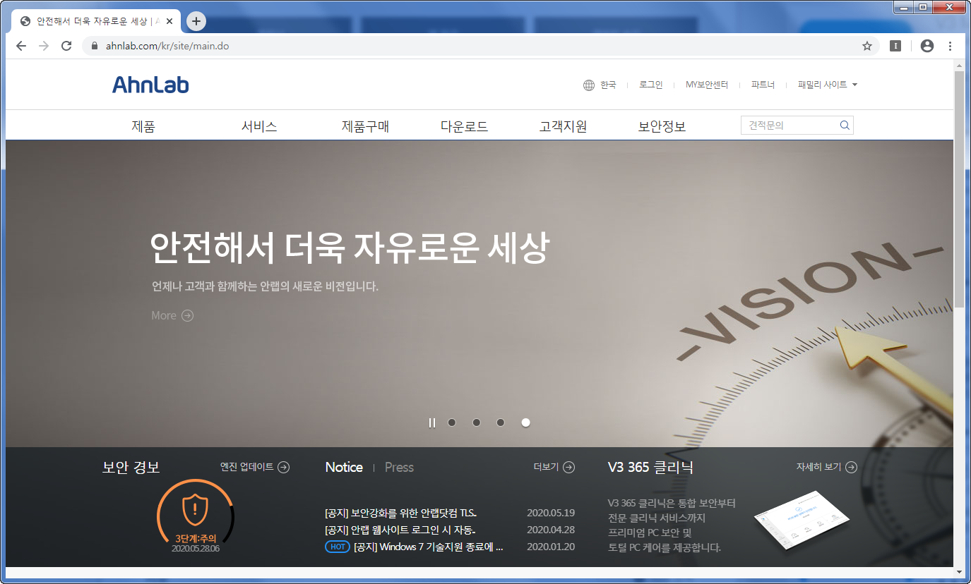The image size is (971, 584).
Task: Open the 제품 menu
Action: 143,126
